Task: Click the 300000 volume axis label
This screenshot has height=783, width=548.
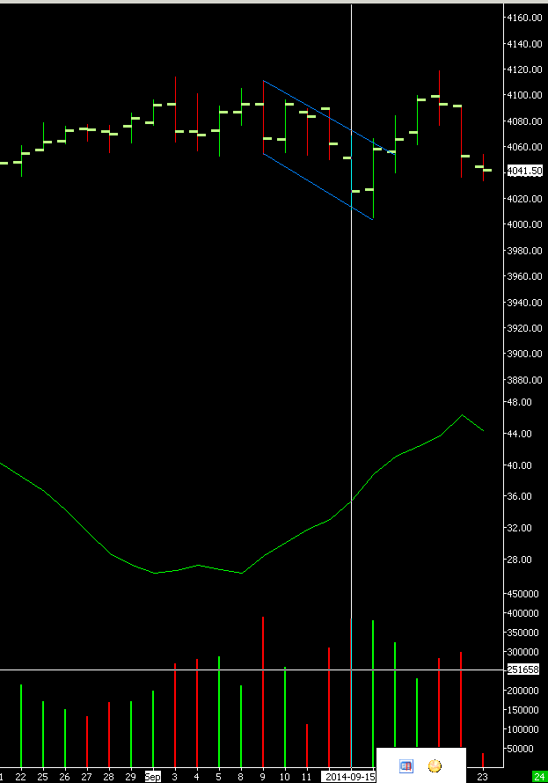Action: [523, 652]
